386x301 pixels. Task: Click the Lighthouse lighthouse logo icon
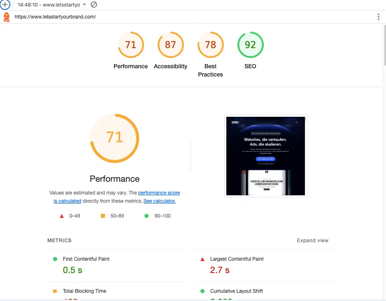(6, 17)
